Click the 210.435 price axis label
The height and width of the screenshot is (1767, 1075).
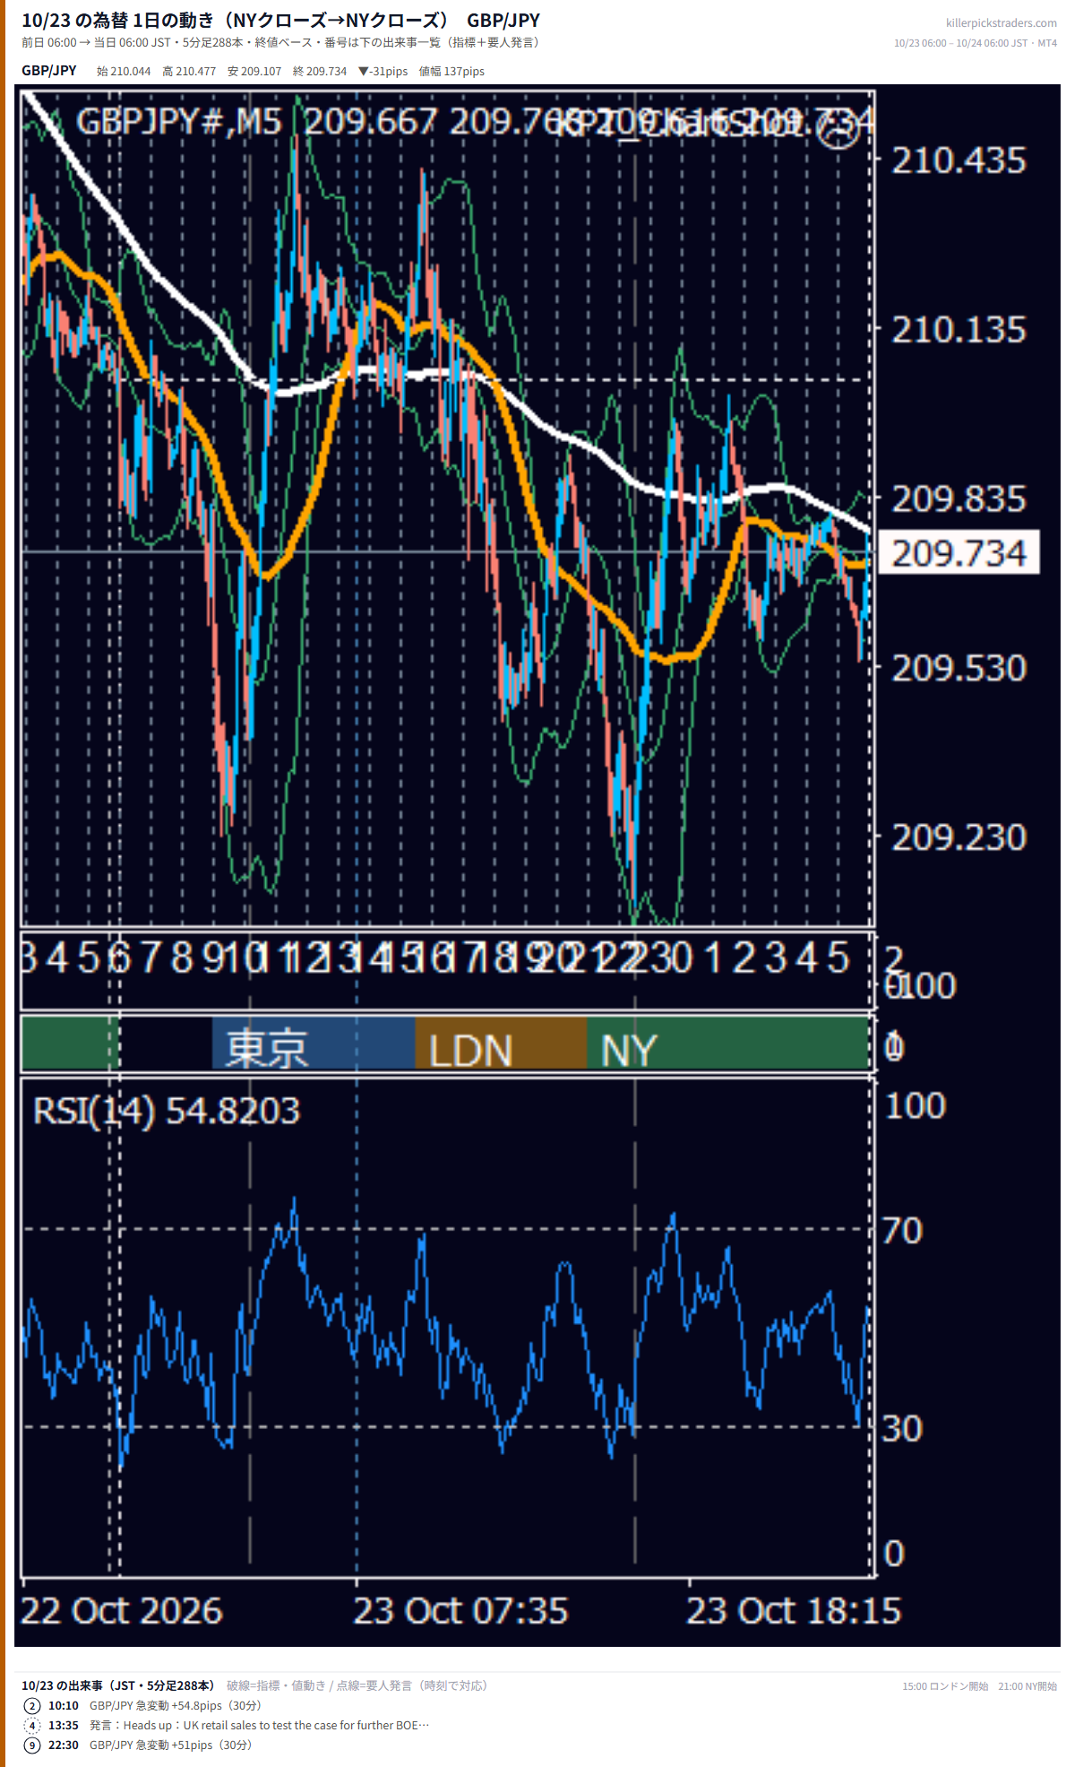[959, 160]
